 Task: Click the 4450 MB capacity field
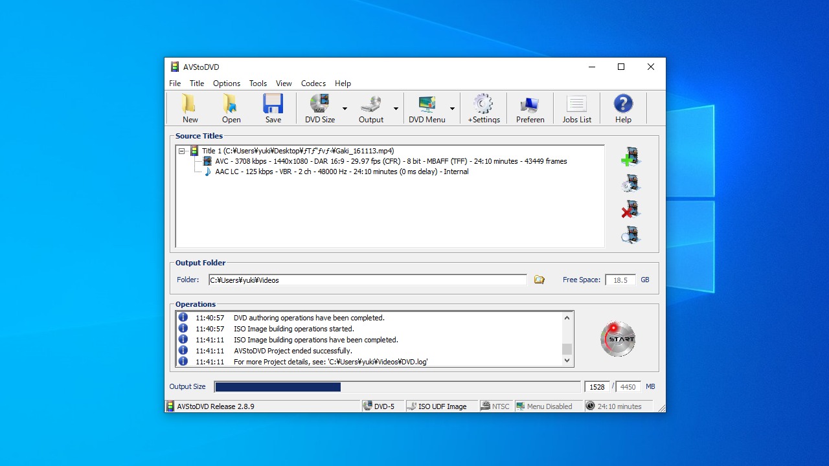pyautogui.click(x=628, y=387)
